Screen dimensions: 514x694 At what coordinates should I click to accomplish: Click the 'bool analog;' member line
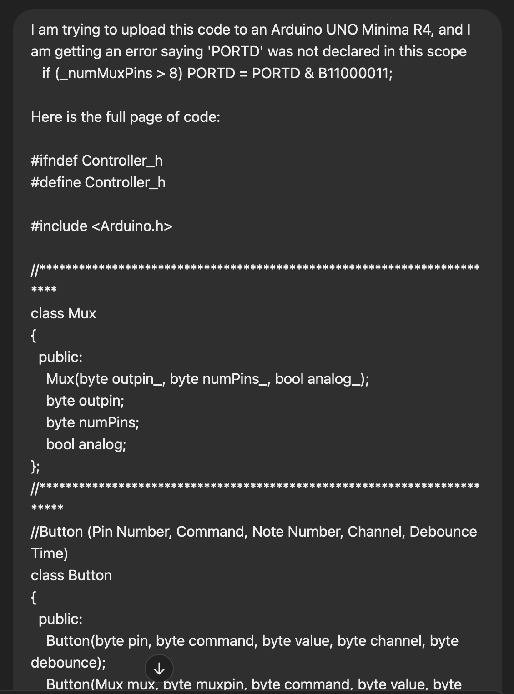[x=86, y=444]
